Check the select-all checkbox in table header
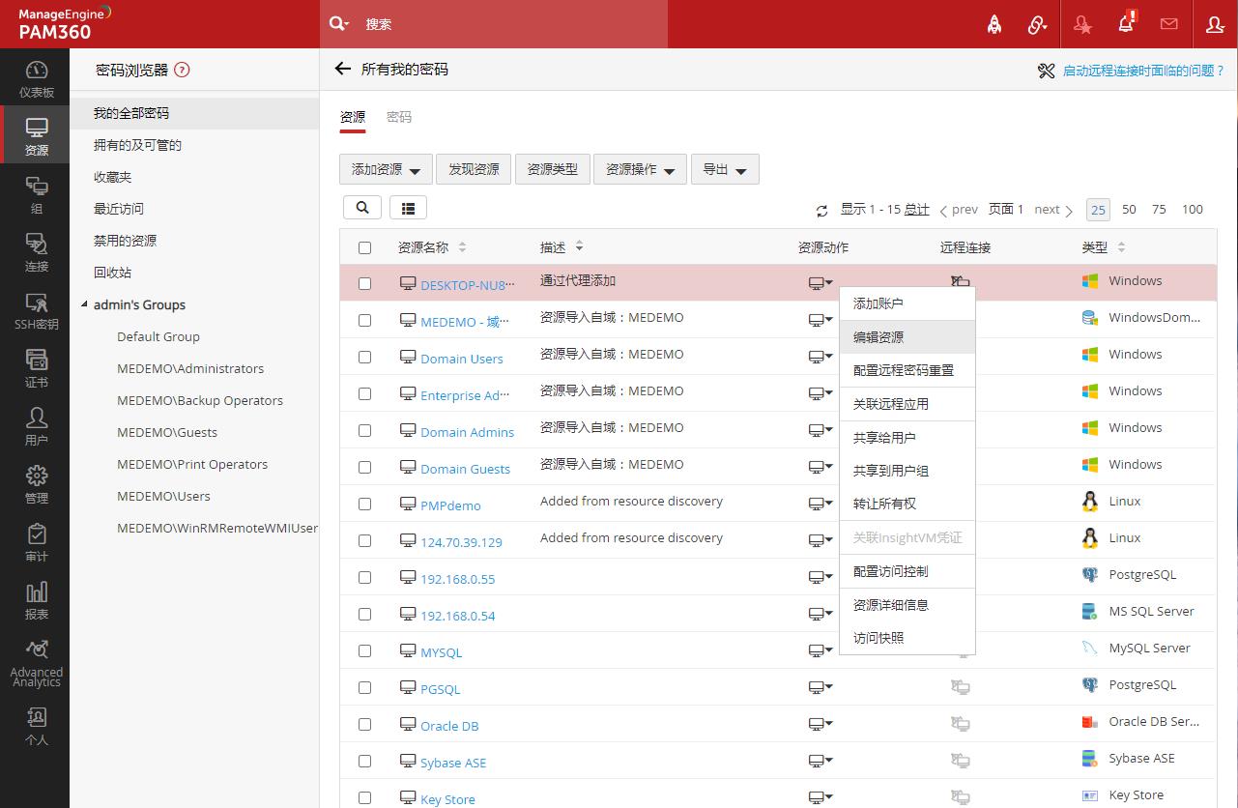Screen dimensions: 1238x808 [x=364, y=247]
